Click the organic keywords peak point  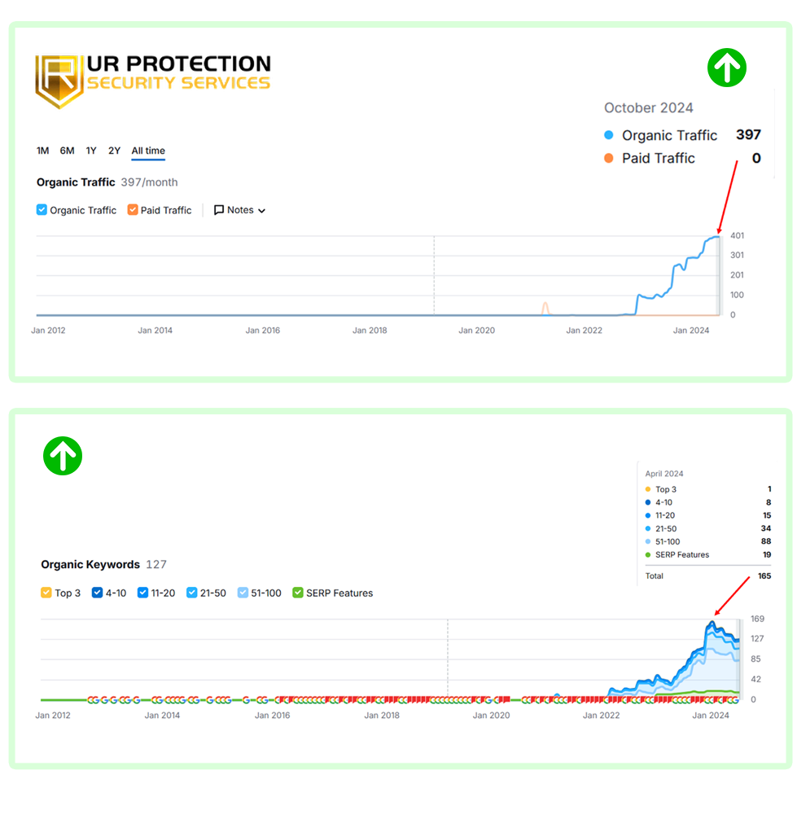(712, 622)
